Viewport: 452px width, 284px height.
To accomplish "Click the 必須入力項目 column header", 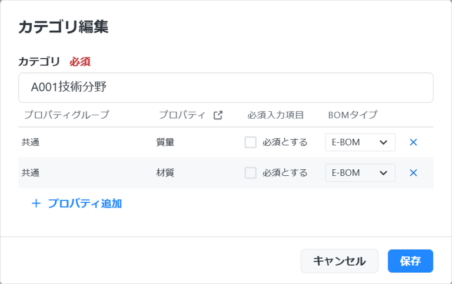I will [x=275, y=115].
